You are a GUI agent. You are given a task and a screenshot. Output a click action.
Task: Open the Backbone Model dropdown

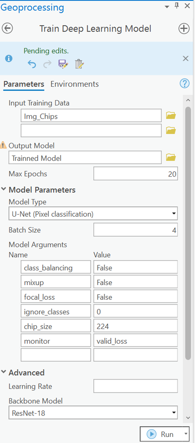tap(174, 413)
